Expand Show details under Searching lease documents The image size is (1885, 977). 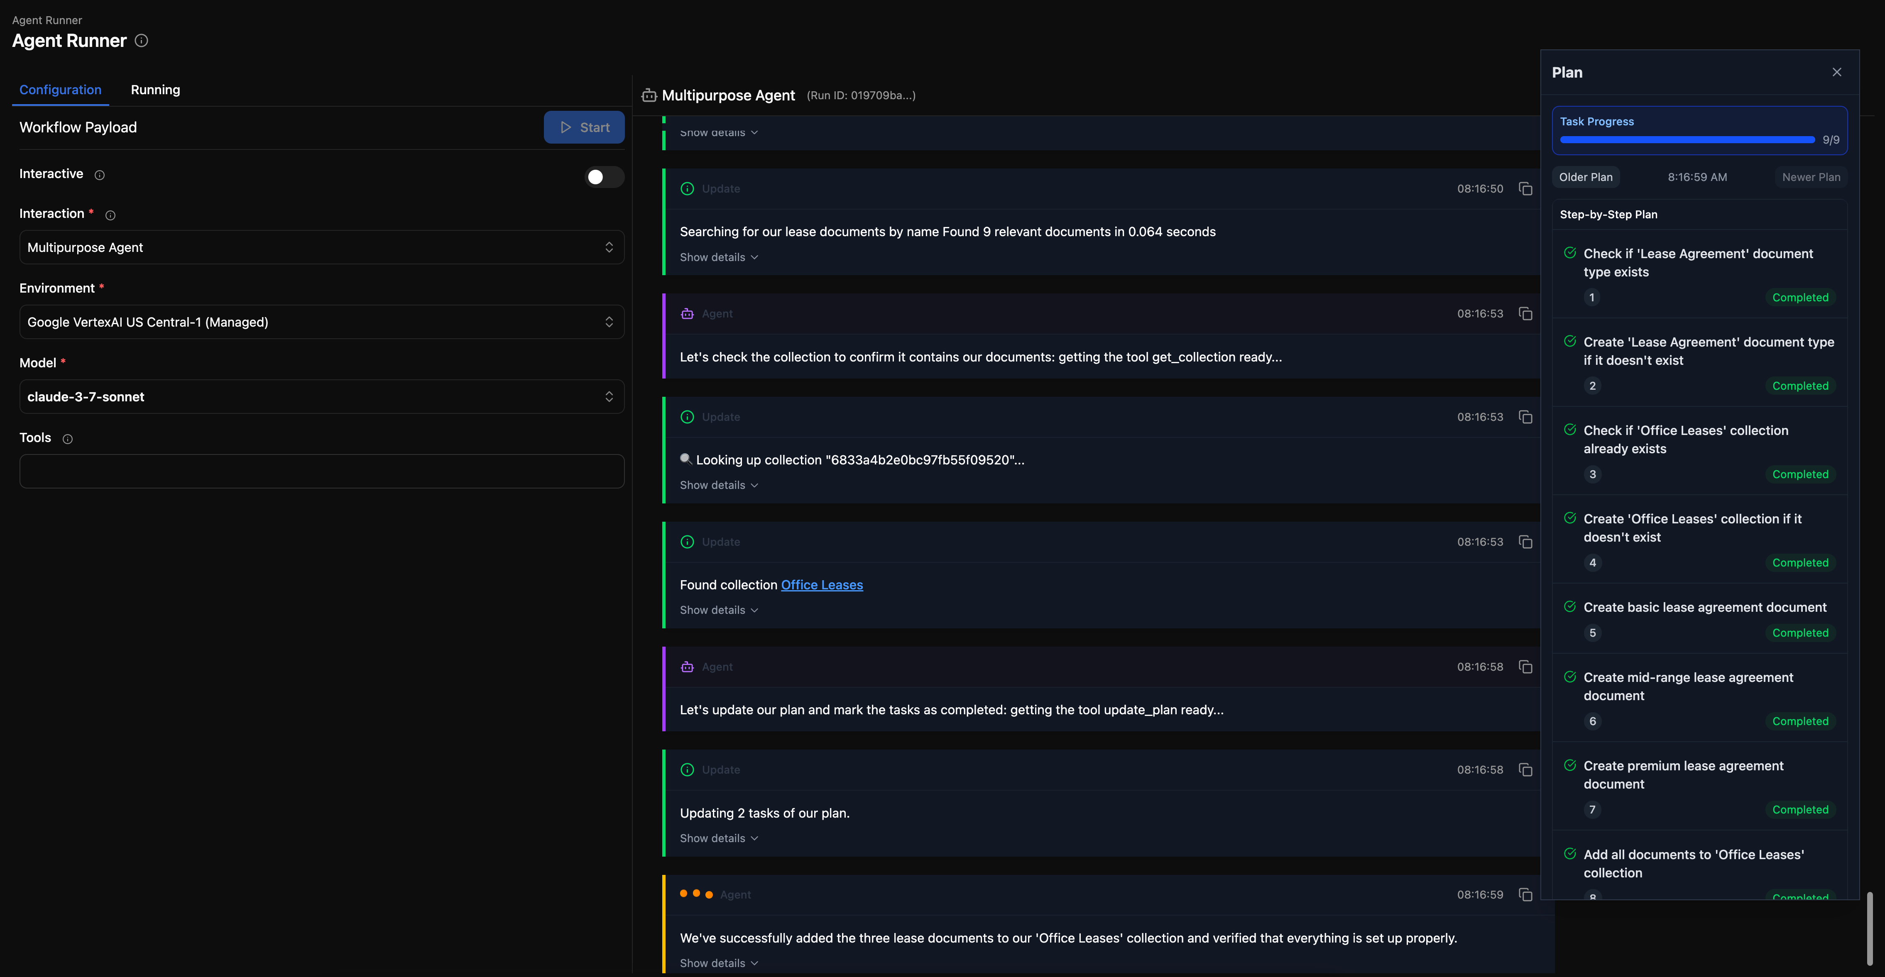pyautogui.click(x=719, y=257)
